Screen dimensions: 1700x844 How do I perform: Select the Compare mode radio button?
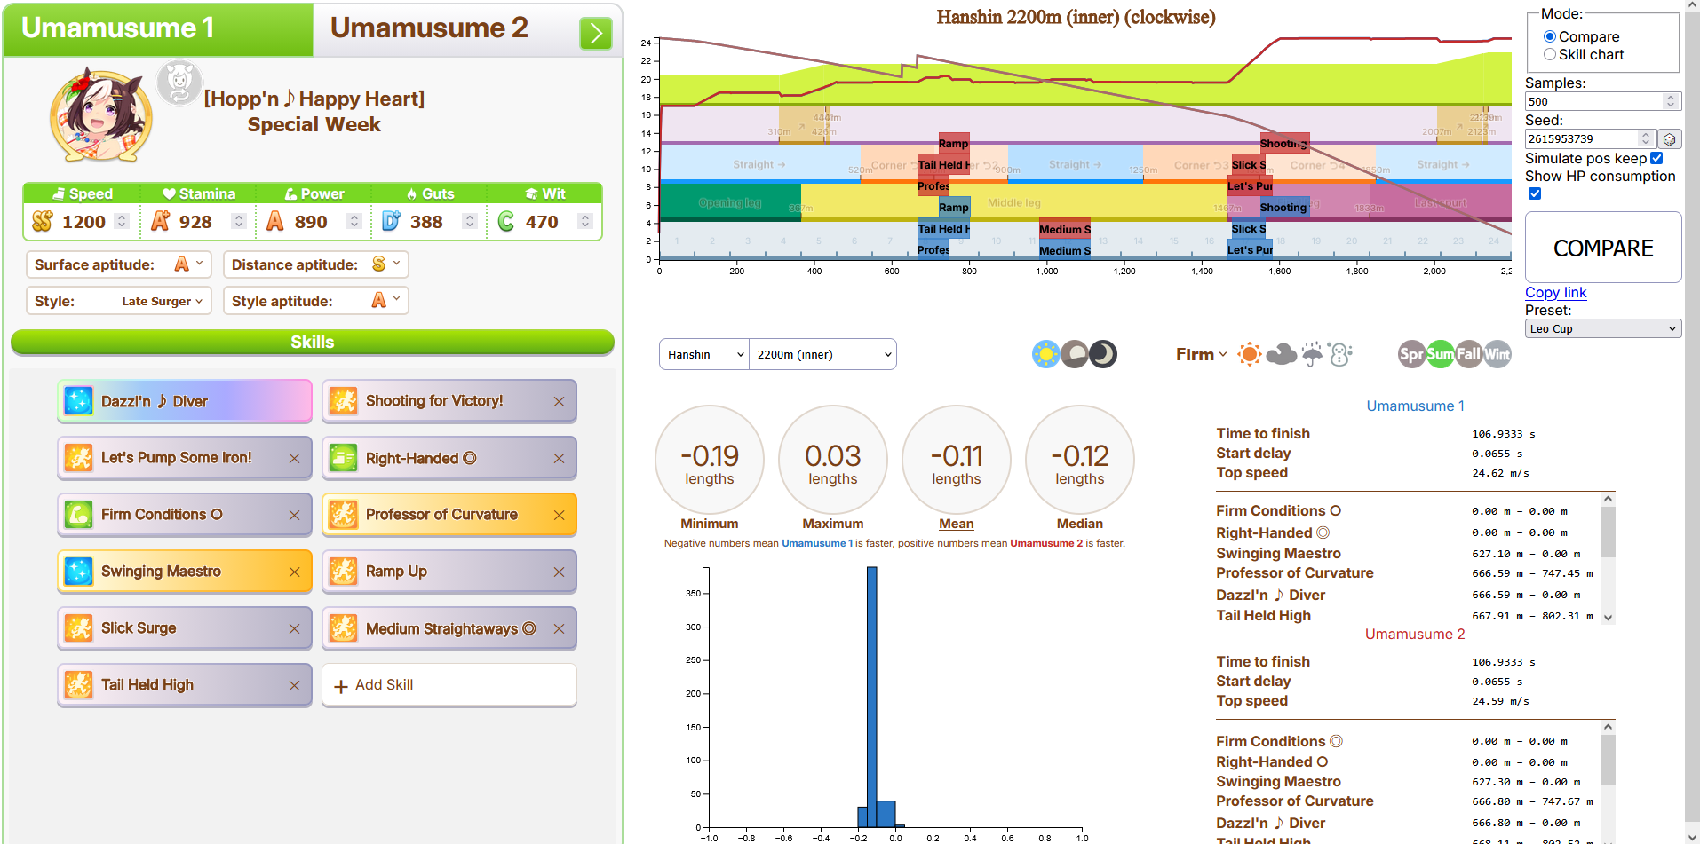point(1550,37)
